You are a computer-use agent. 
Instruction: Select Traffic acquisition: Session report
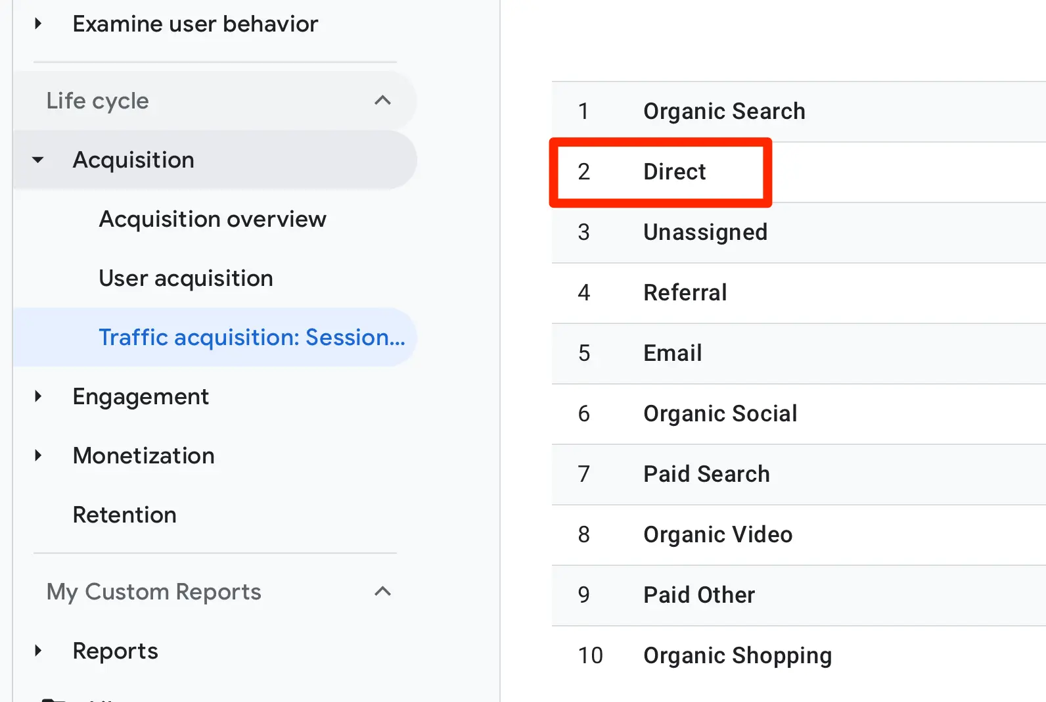pos(252,337)
